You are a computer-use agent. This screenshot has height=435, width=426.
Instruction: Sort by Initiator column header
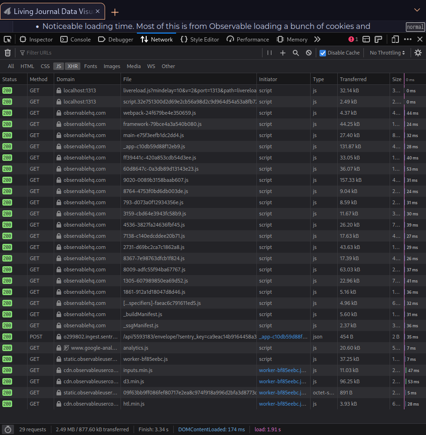coord(283,79)
